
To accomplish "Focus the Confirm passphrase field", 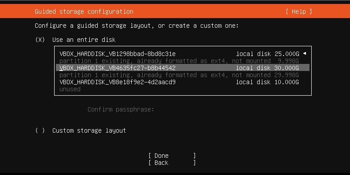I will pos(121,109).
